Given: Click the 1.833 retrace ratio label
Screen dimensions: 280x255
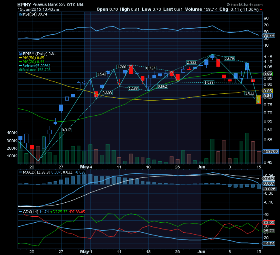Looking at the screenshot, I should pyautogui.click(x=250, y=93).
